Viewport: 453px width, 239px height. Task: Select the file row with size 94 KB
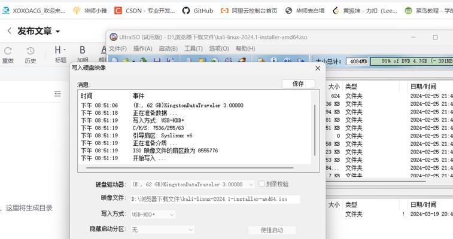pyautogui.click(x=390, y=112)
